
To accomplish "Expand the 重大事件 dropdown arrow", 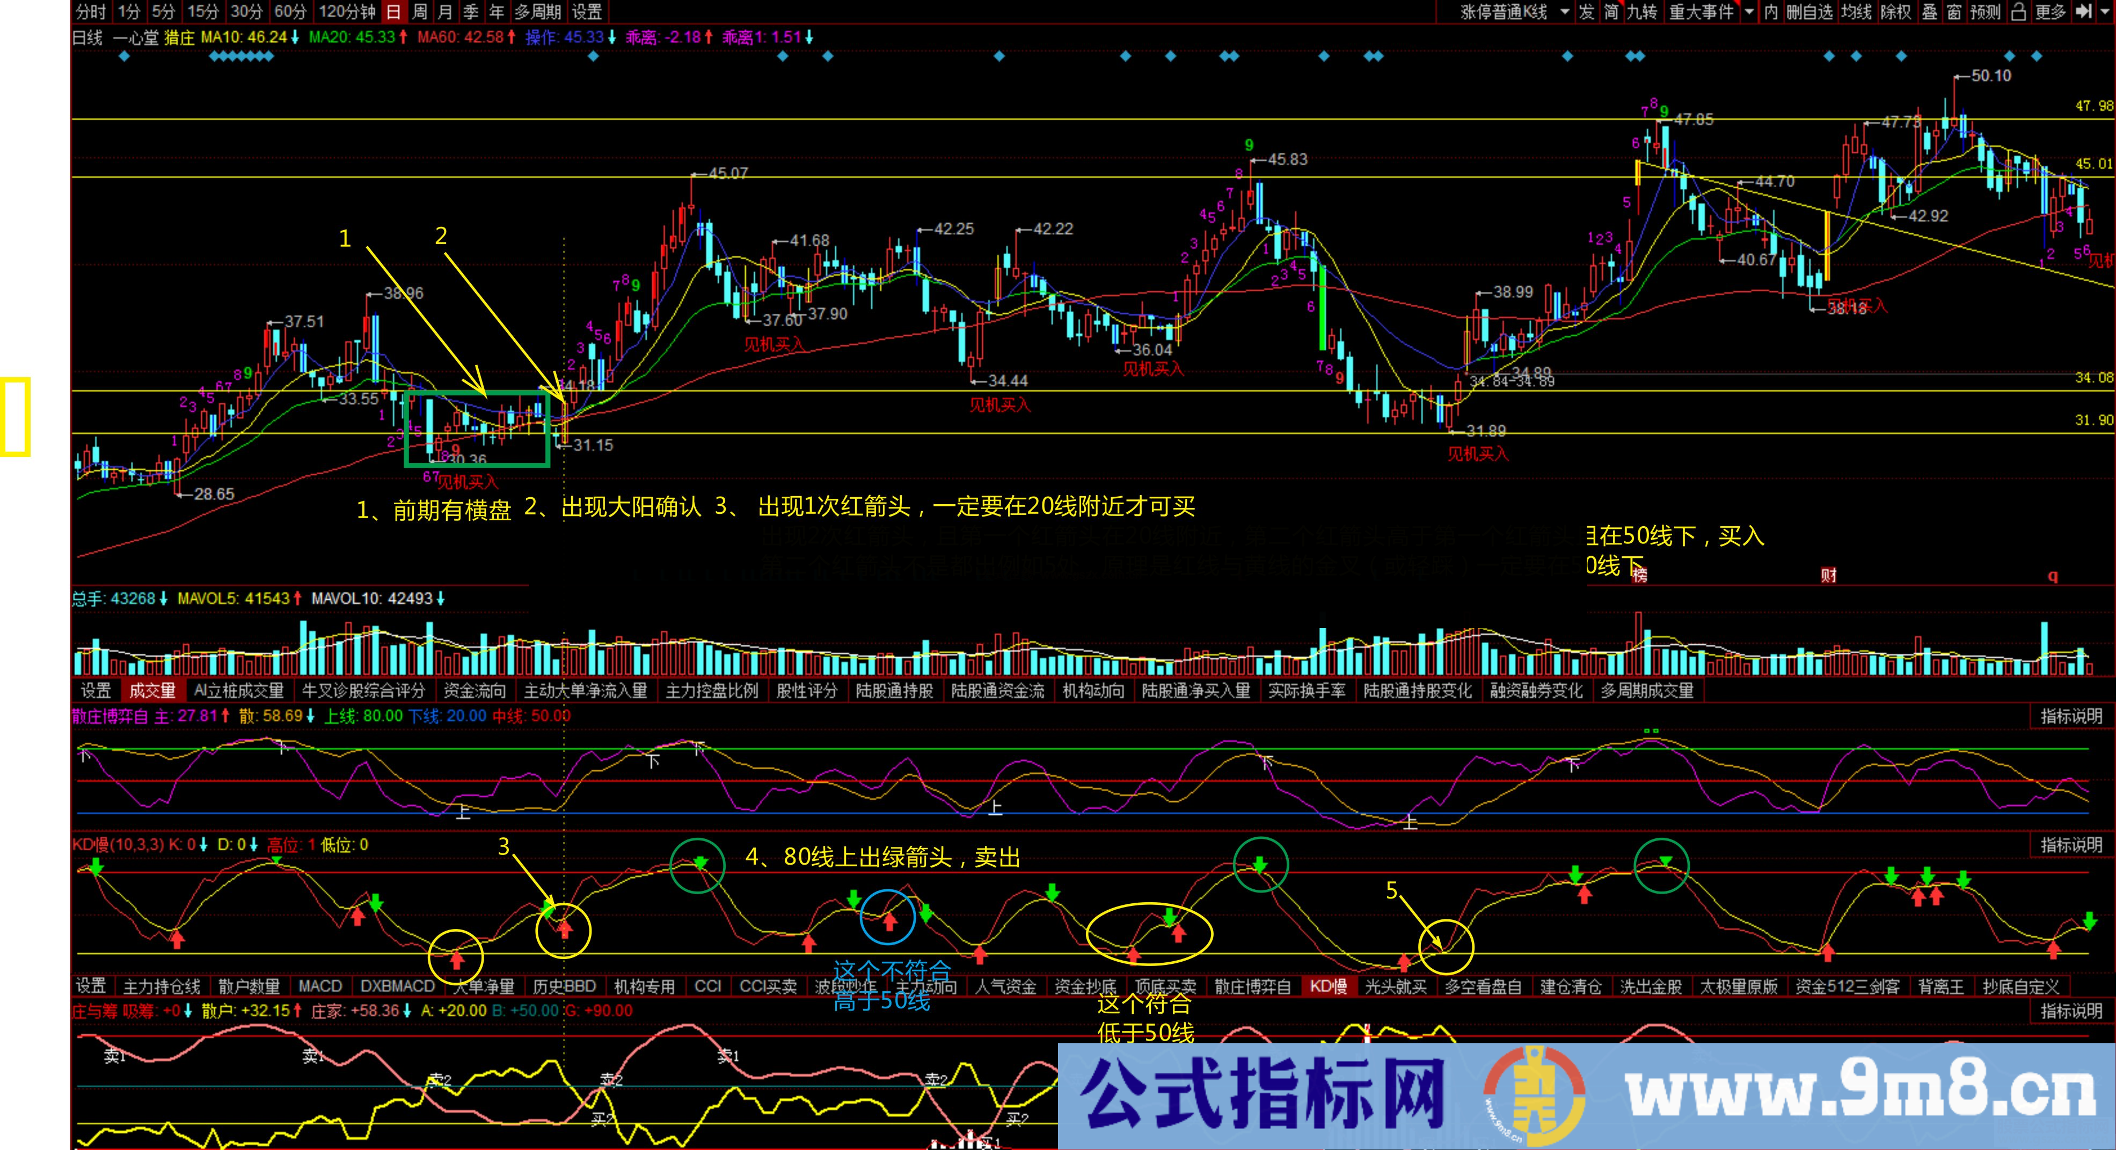I will coord(1749,11).
